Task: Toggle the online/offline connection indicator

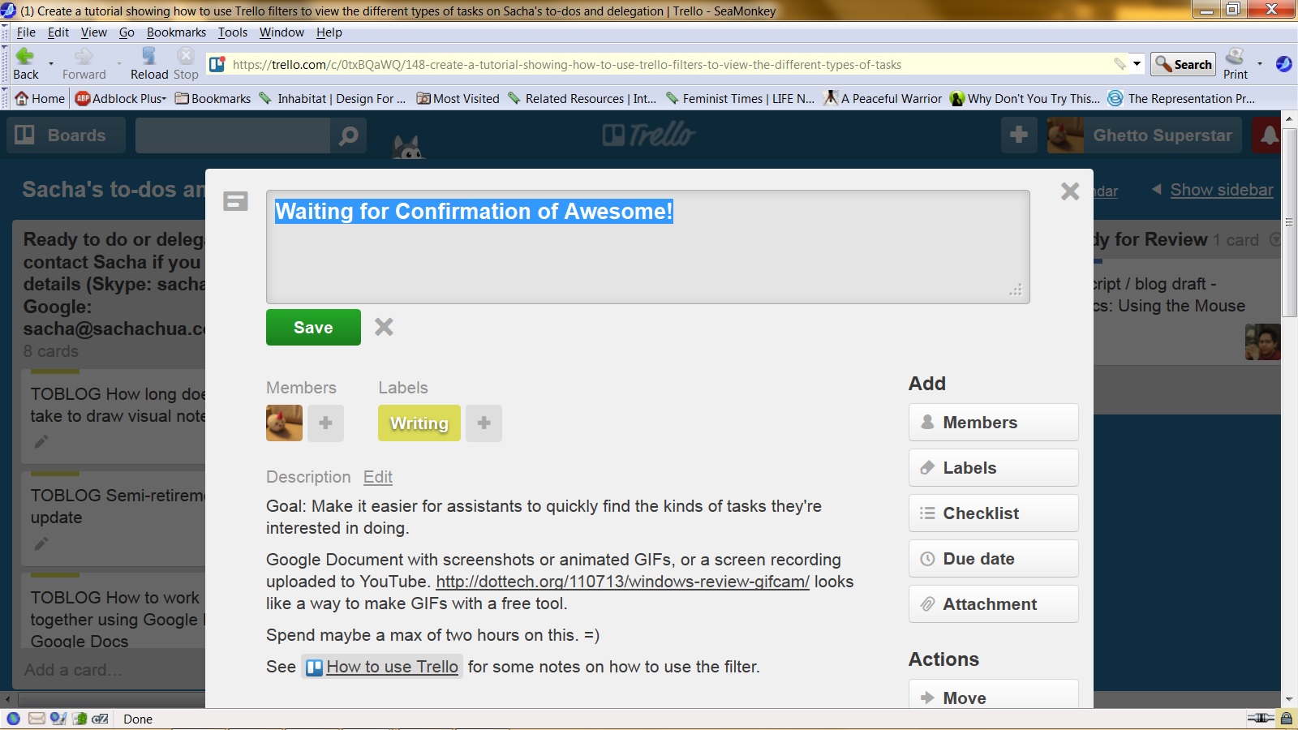Action: 1261,718
